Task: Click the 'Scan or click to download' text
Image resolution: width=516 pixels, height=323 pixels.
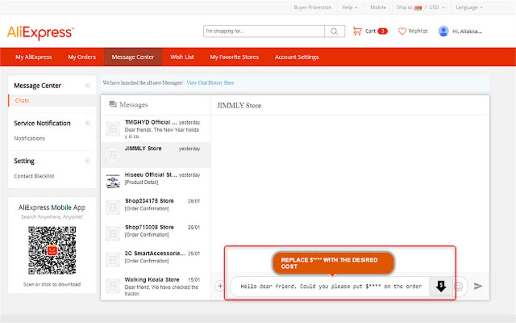Action: [52, 284]
